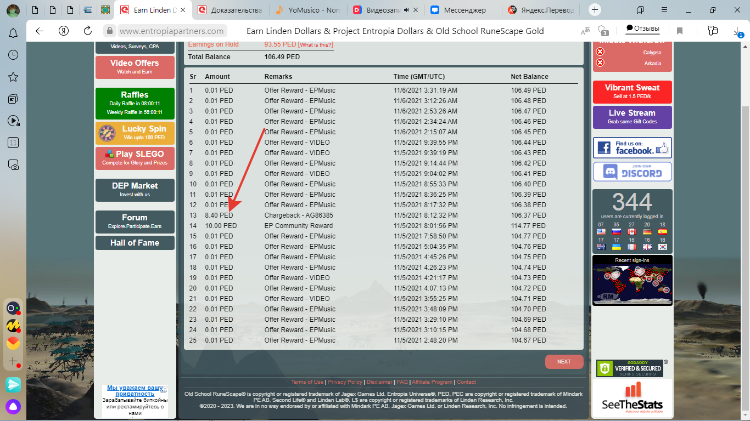Open Affiliate Program footer link

click(432, 382)
